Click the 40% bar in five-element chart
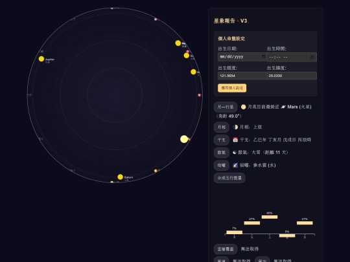The height and width of the screenshot is (262, 350). [x=270, y=217]
